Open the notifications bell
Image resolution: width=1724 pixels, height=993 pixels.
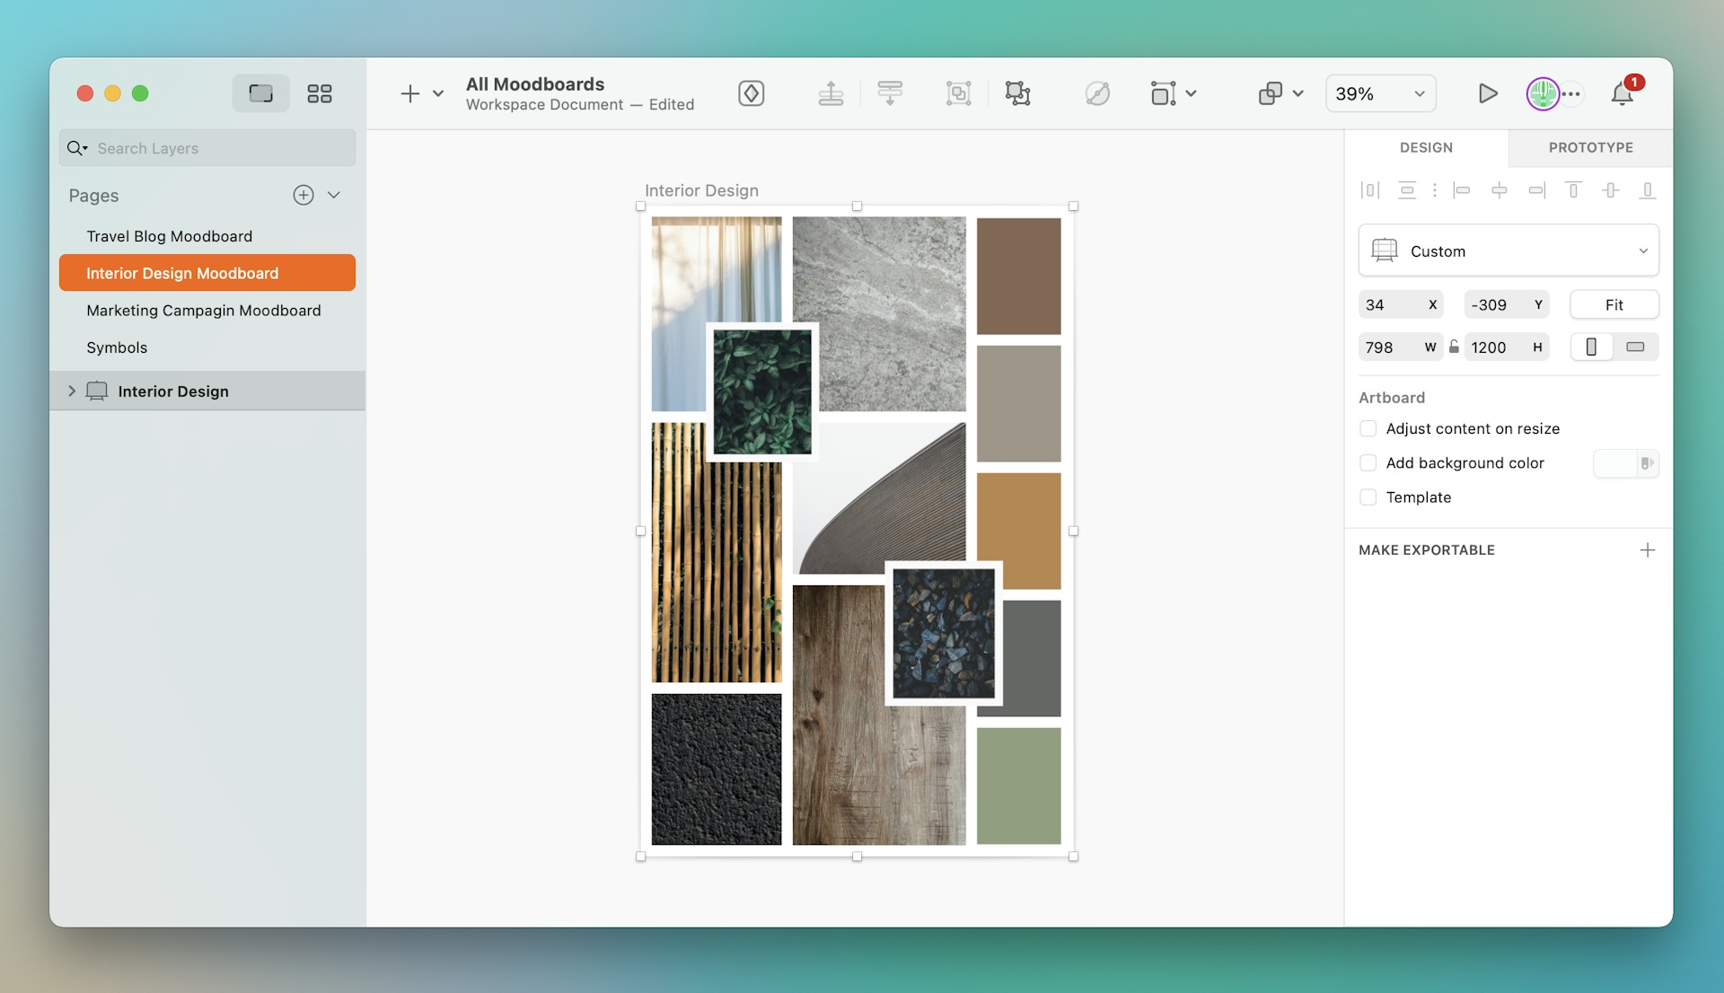tap(1623, 93)
